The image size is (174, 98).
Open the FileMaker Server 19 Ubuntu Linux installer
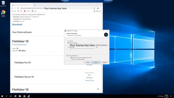coord(89,80)
